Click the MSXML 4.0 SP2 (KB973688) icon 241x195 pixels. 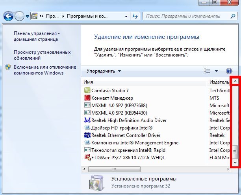pos(87,105)
